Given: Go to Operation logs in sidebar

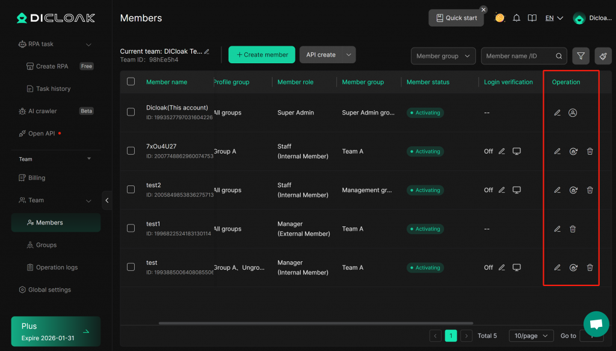Looking at the screenshot, I should tap(57, 267).
